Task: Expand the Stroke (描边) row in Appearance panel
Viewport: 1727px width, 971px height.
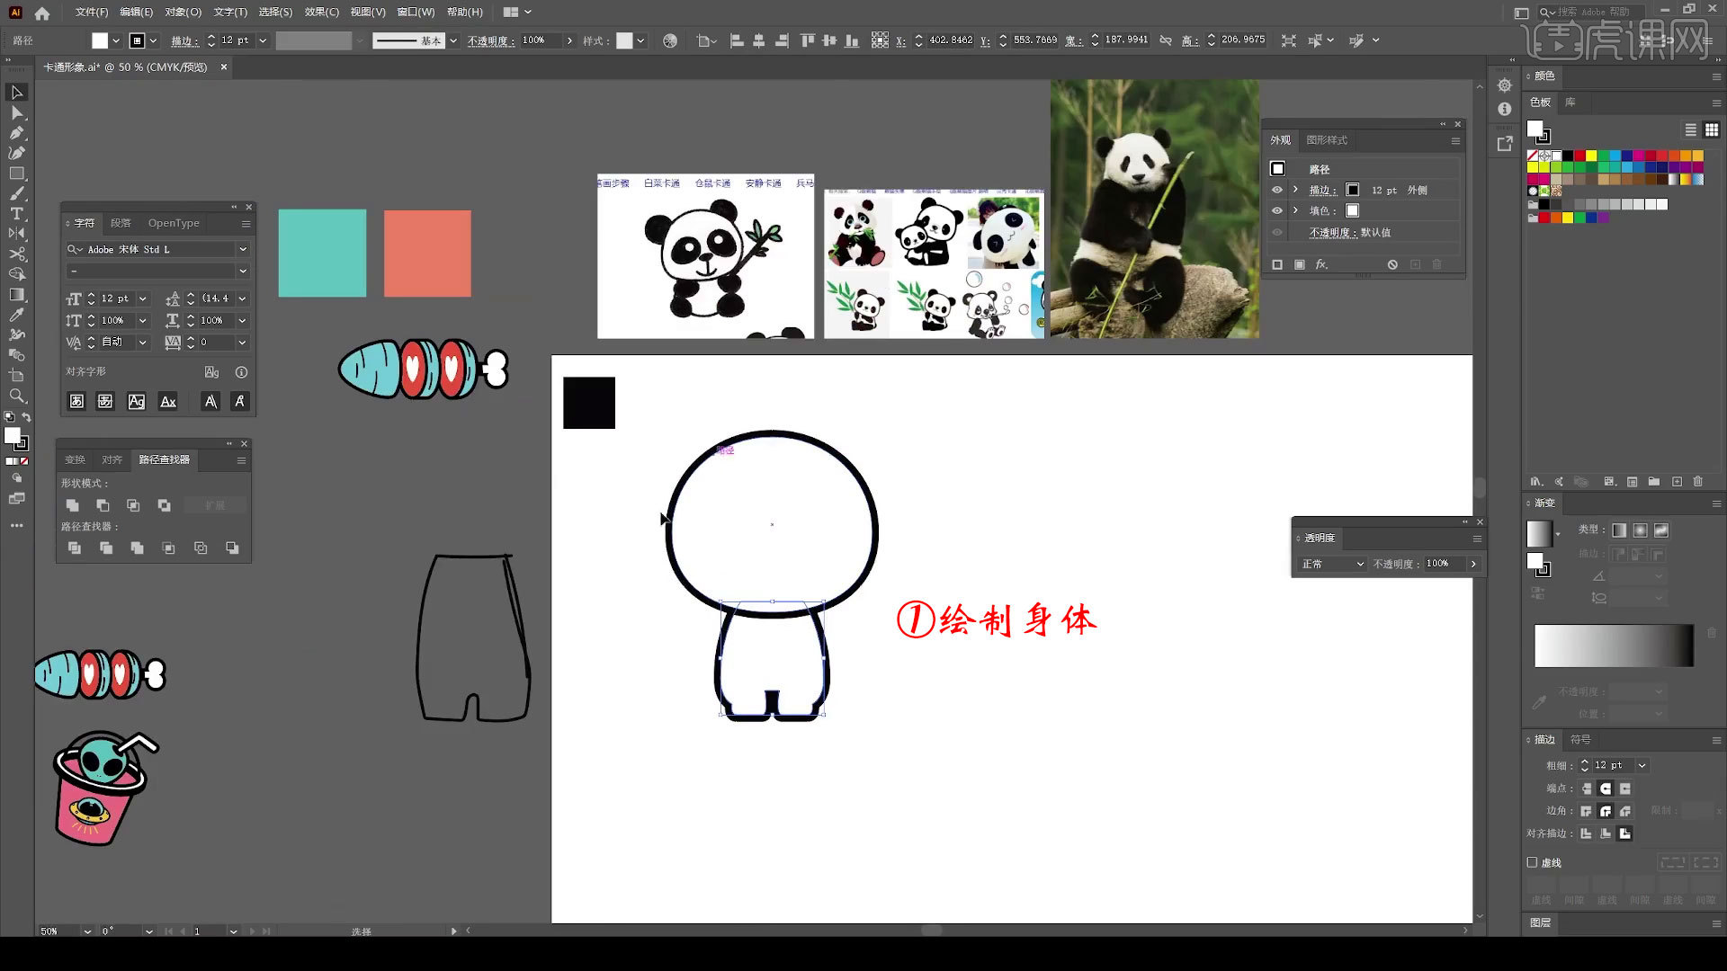Action: [1296, 190]
